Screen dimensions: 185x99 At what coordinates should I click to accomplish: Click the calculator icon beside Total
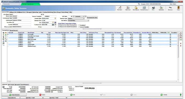click(x=3, y=87)
